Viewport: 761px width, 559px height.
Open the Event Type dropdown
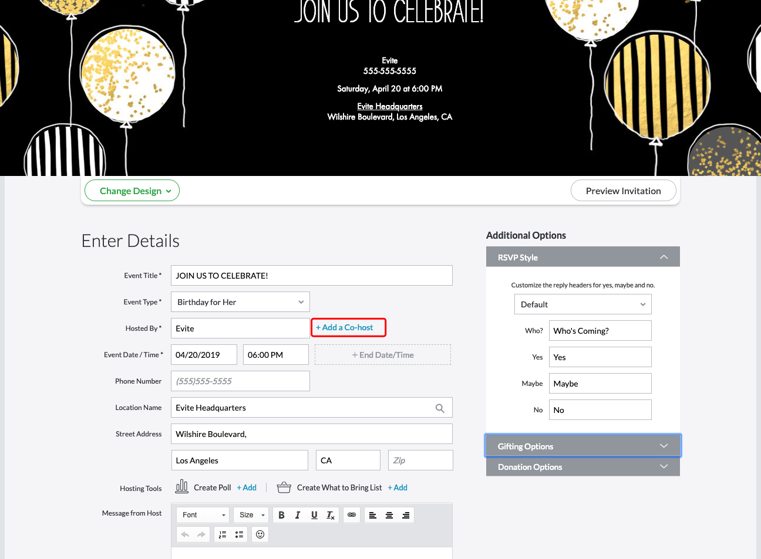(x=240, y=302)
